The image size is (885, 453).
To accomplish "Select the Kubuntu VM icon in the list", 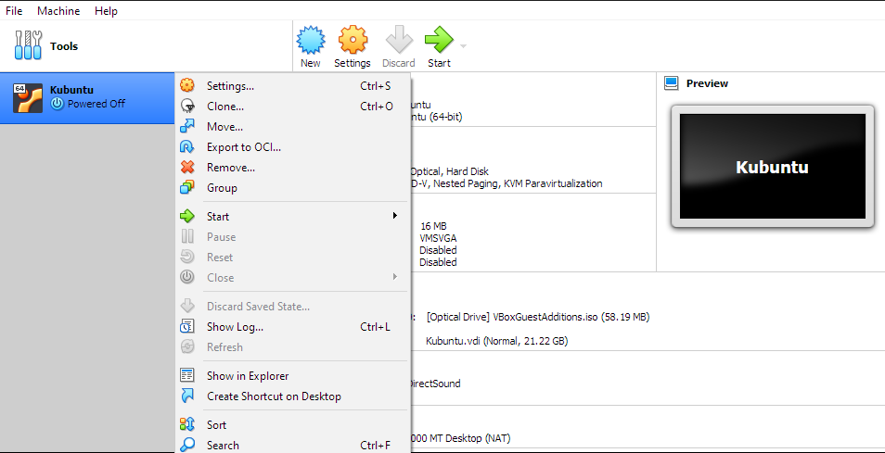I will (28, 98).
